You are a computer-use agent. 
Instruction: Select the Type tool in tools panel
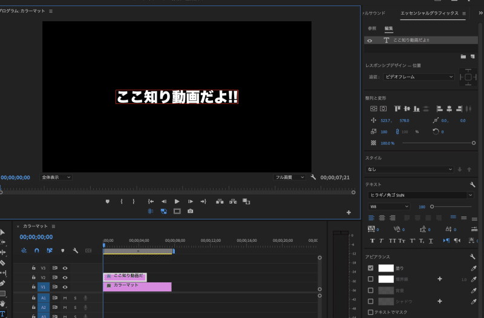pos(2,314)
